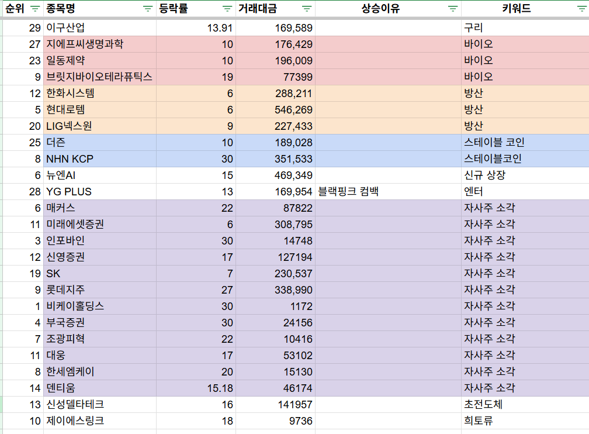Image resolution: width=589 pixels, height=434 pixels.
Task: Click the 현대로템 cell
Action: point(100,110)
